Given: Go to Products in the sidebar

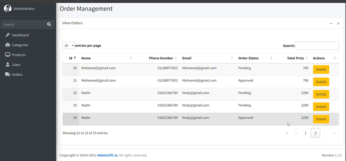Looking at the screenshot, I should point(19,55).
